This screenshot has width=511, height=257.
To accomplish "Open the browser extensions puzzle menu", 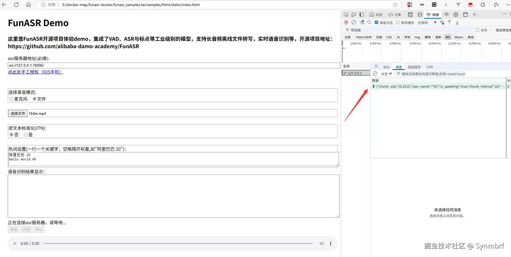I will tap(483, 5).
